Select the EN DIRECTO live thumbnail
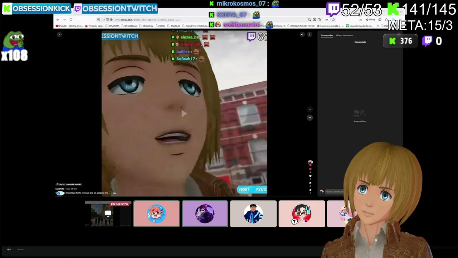 coord(108,214)
